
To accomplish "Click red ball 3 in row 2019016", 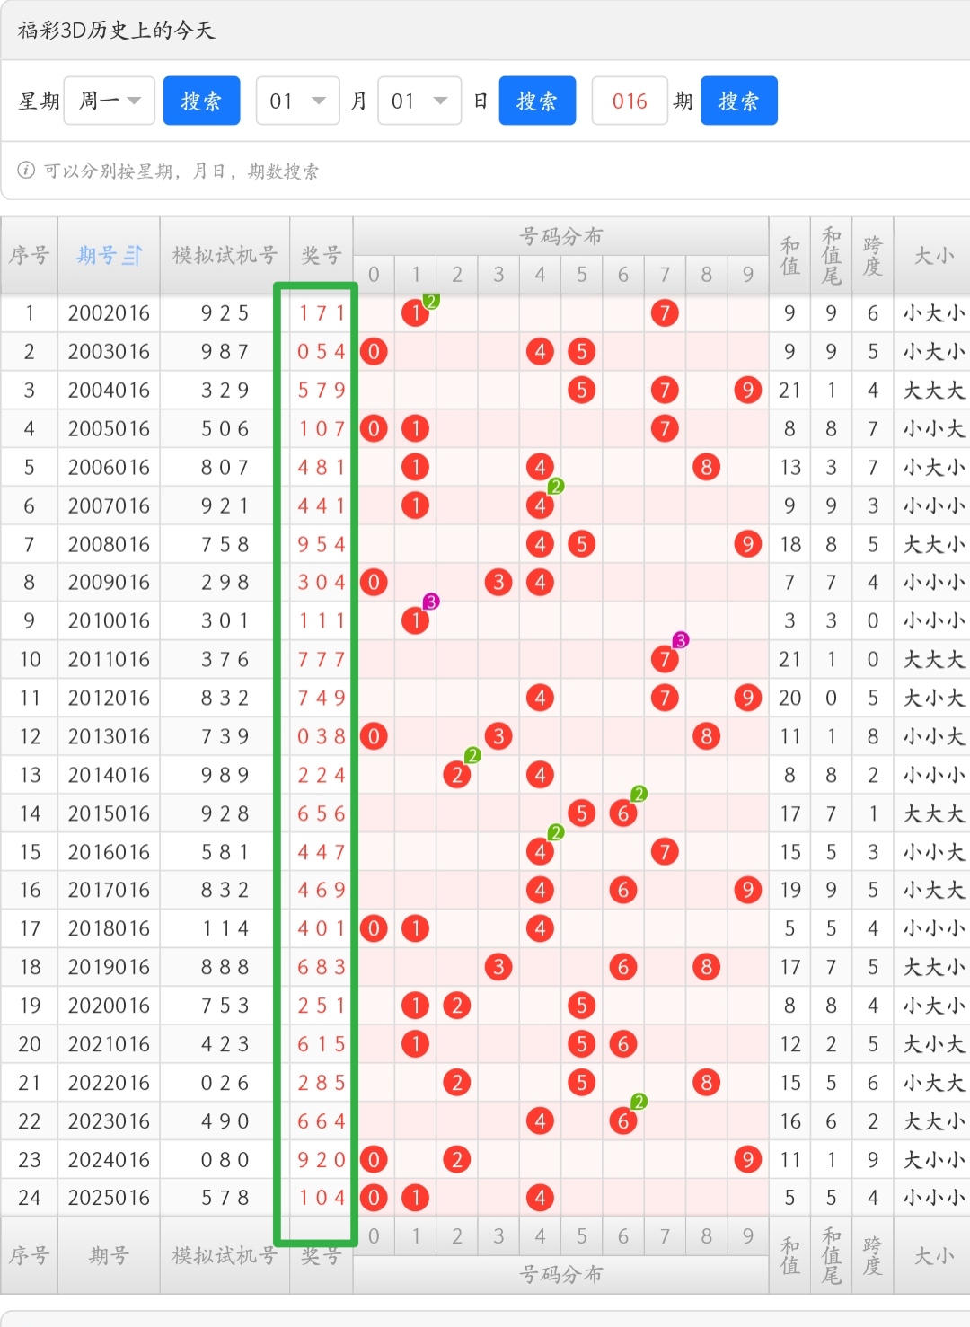I will click(498, 967).
